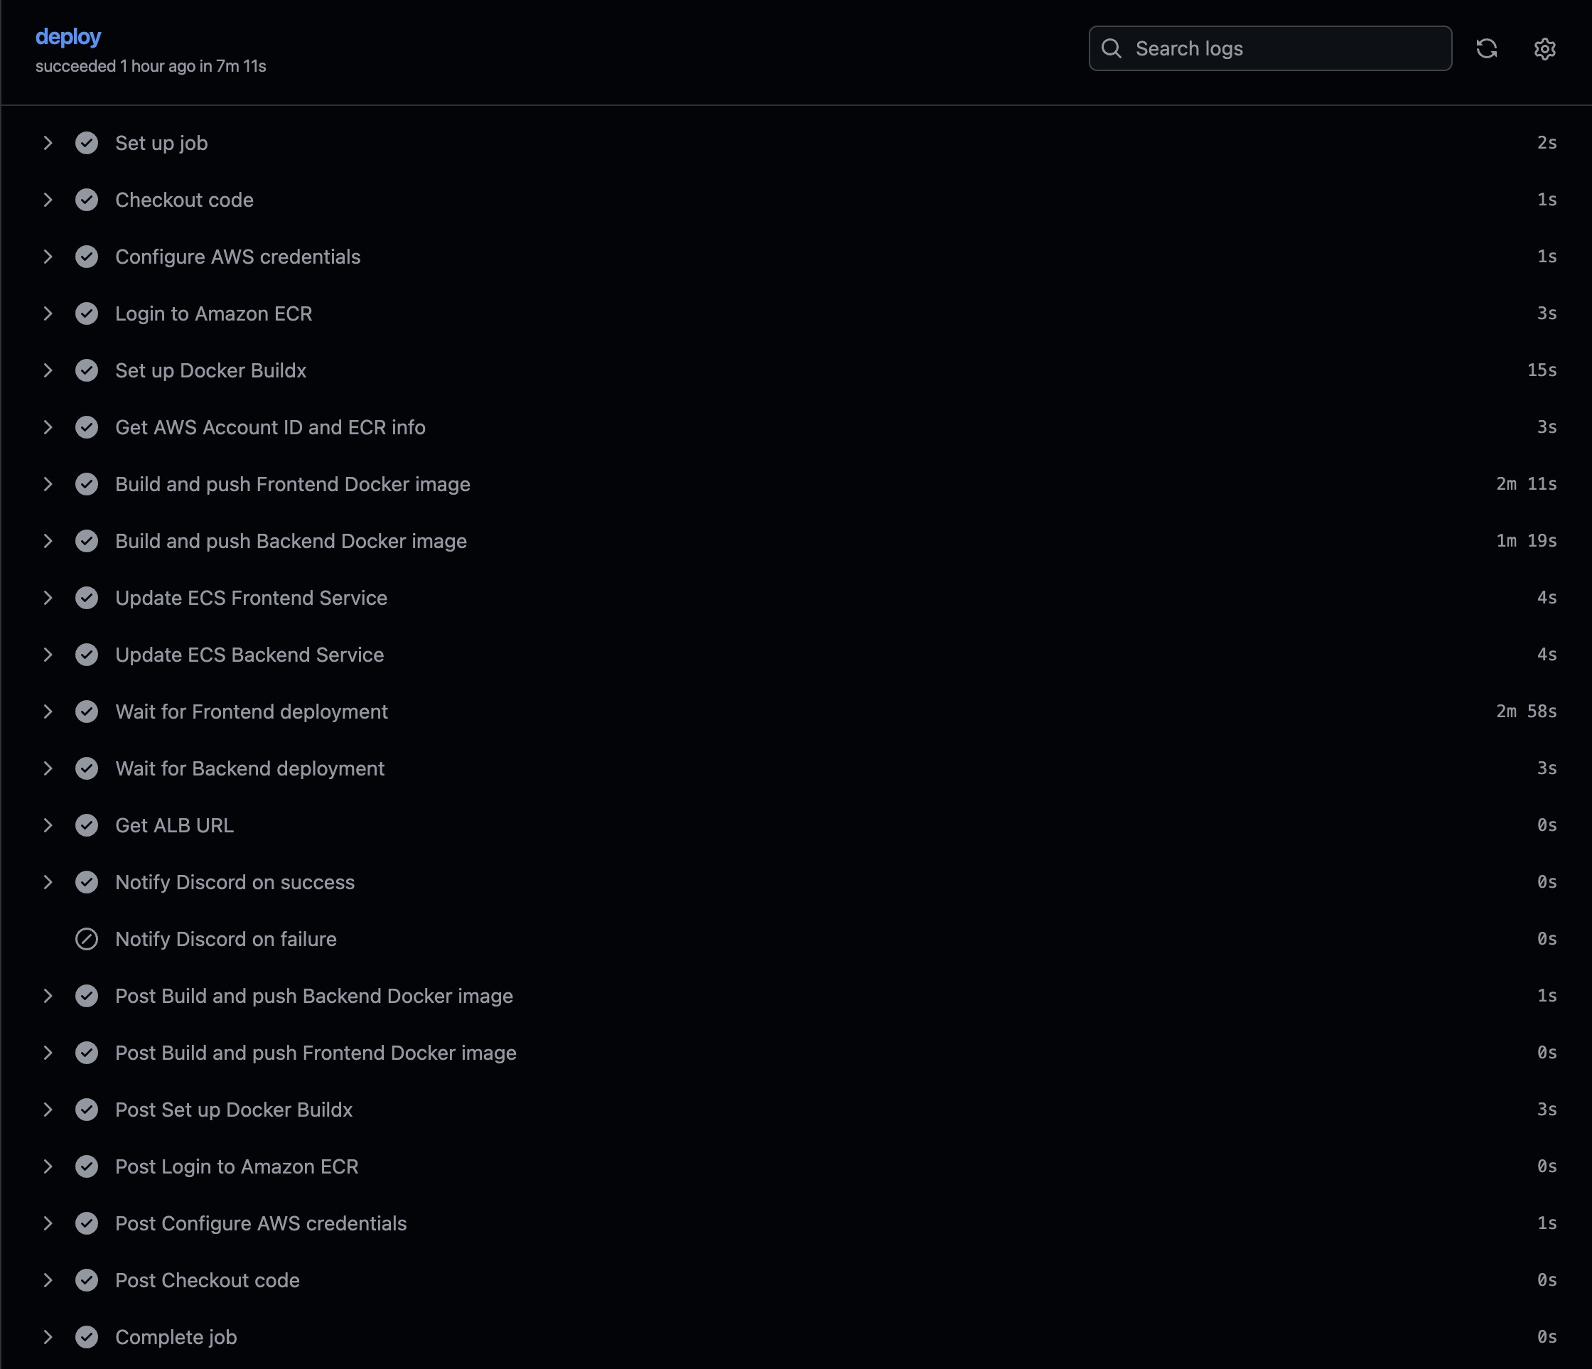Expand the Configure AWS credentials step
Viewport: 1592px width, 1369px height.
pyautogui.click(x=48, y=257)
